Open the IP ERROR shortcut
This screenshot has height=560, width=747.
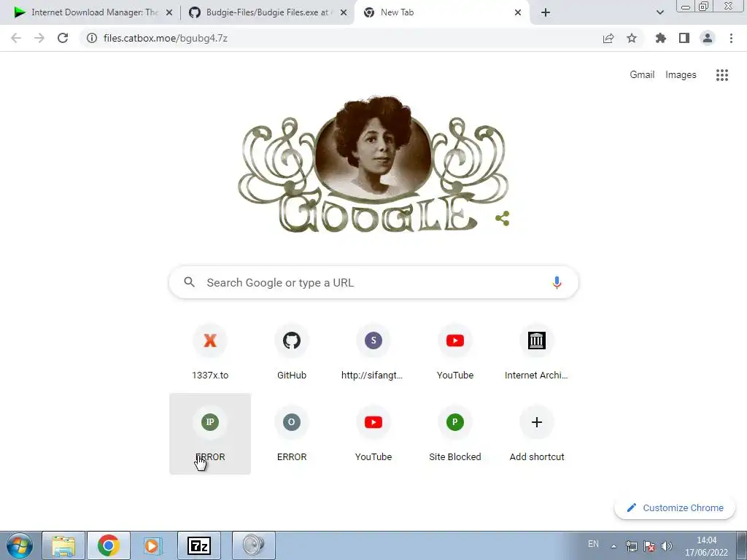[210, 434]
